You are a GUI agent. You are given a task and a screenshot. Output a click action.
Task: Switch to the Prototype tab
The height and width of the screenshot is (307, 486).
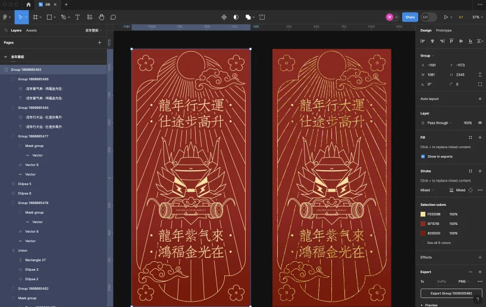pos(443,30)
